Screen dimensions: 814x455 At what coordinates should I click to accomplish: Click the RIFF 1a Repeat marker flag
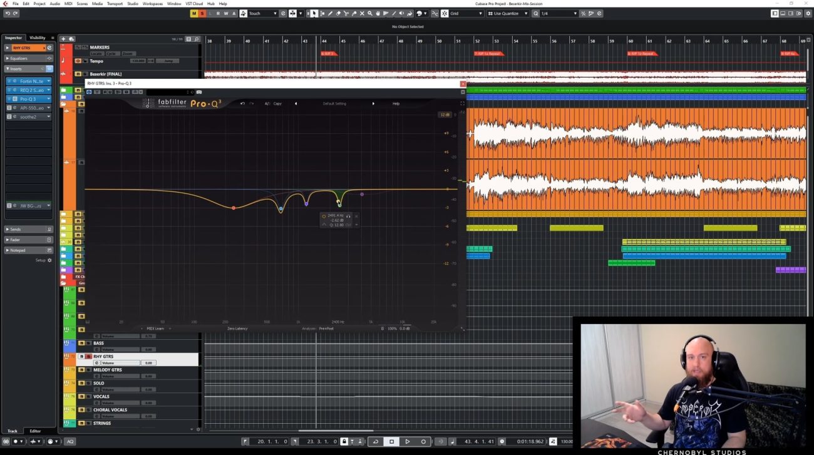(488, 54)
